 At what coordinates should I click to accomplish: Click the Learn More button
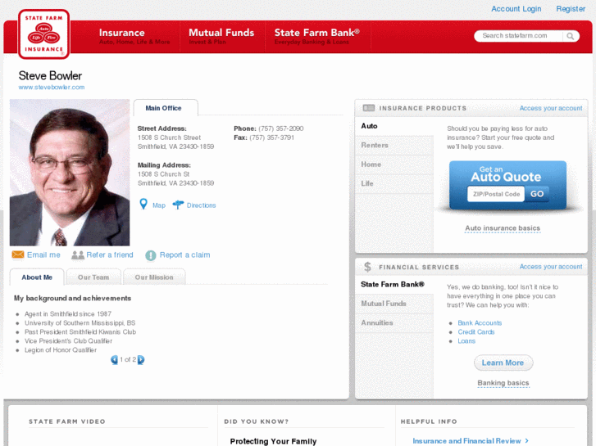coord(503,363)
